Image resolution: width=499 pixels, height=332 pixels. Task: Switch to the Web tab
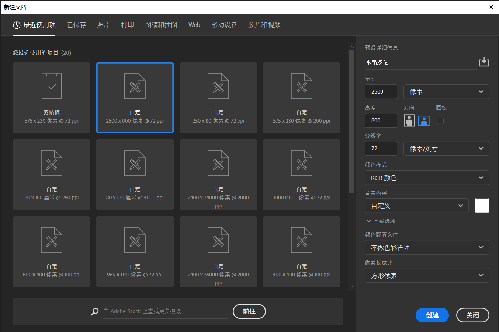pyautogui.click(x=194, y=25)
